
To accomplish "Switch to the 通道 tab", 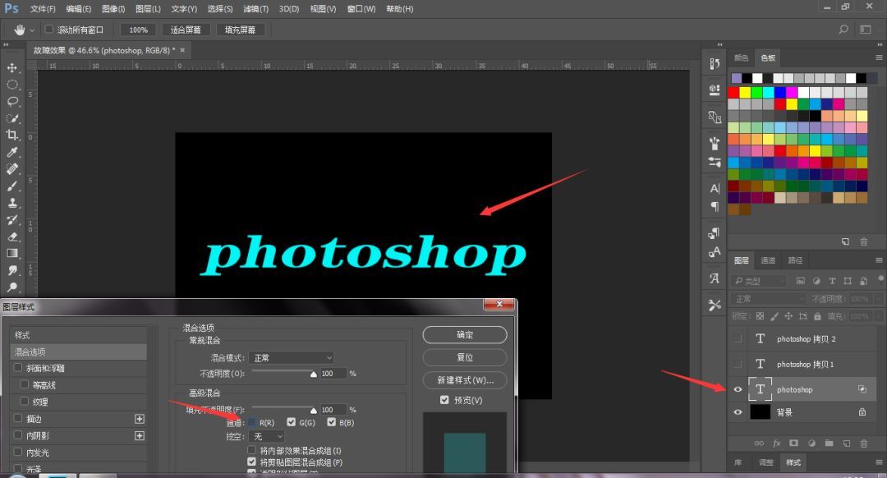I will (768, 260).
